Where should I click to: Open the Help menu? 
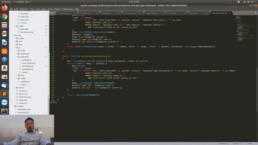(x=77, y=9)
